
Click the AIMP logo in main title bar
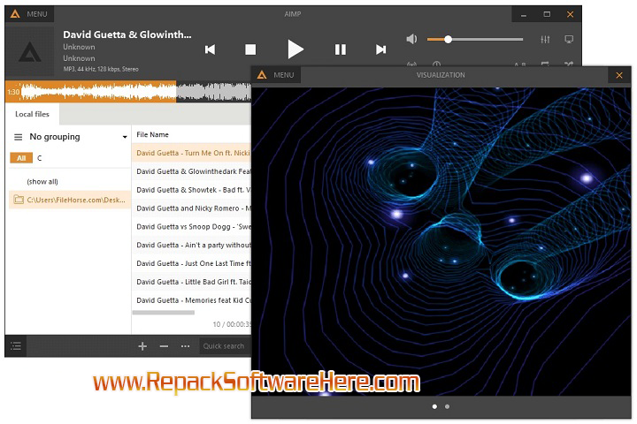point(15,14)
